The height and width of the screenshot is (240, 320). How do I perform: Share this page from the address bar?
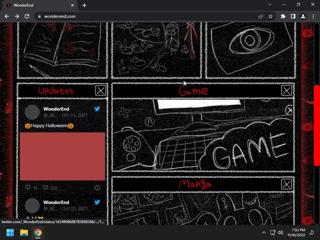click(x=261, y=16)
